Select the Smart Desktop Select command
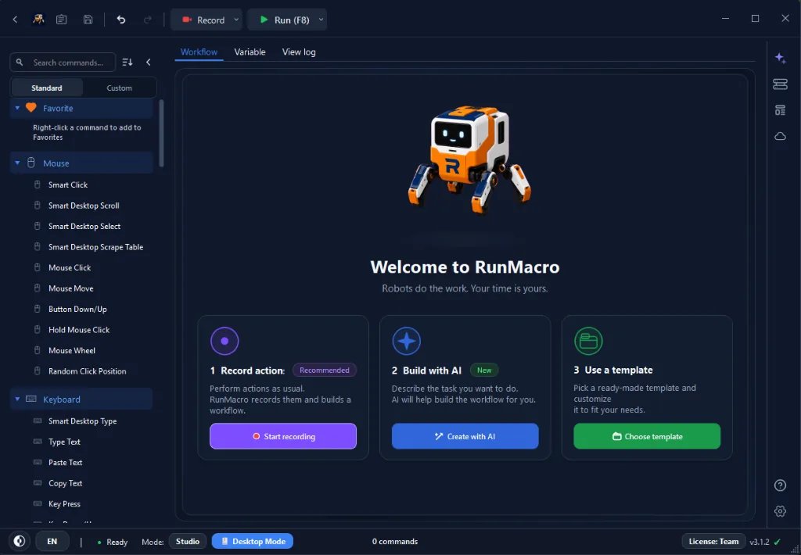 tap(84, 226)
